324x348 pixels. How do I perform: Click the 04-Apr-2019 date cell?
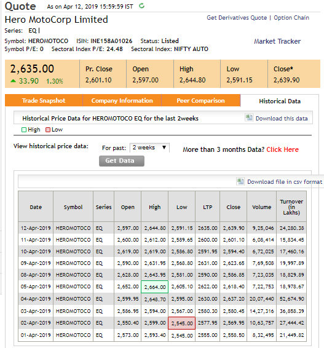point(36,299)
